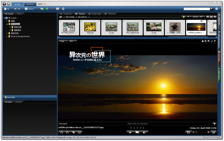Select the Filmstrip view tab
Image resolution: width=224 pixels, height=141 pixels.
[80, 14]
